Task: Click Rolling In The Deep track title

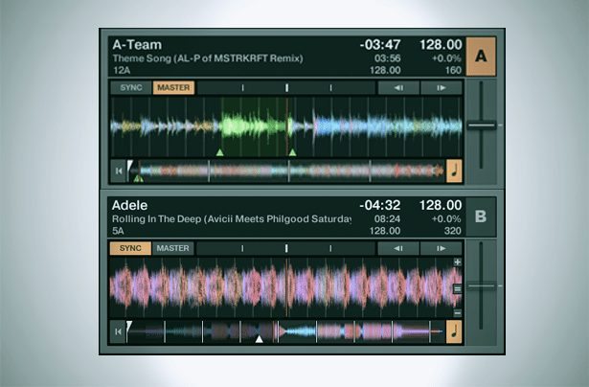Action: [232, 219]
